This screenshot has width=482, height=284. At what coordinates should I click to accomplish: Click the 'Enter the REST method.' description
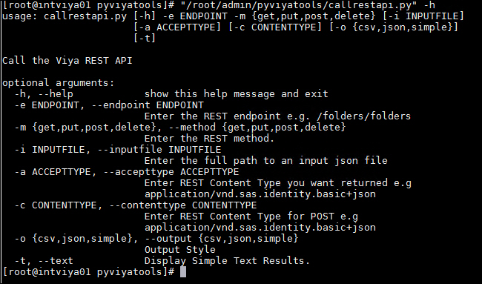pyautogui.click(x=209, y=139)
